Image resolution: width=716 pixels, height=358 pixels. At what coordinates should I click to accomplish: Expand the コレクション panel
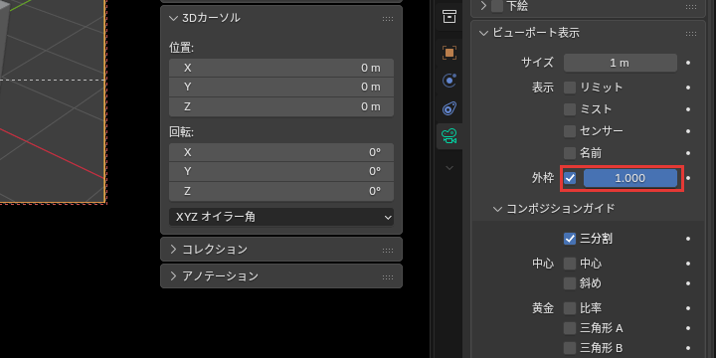coord(173,250)
